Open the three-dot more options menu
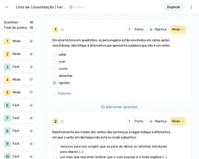The height and width of the screenshot is (159, 199). (192, 7)
